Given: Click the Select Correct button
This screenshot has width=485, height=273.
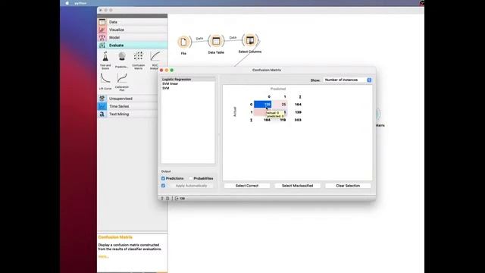Looking at the screenshot, I should click(x=247, y=186).
